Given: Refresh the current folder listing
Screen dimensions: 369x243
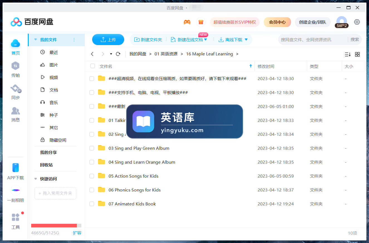Looking at the screenshot, I should pos(118,54).
